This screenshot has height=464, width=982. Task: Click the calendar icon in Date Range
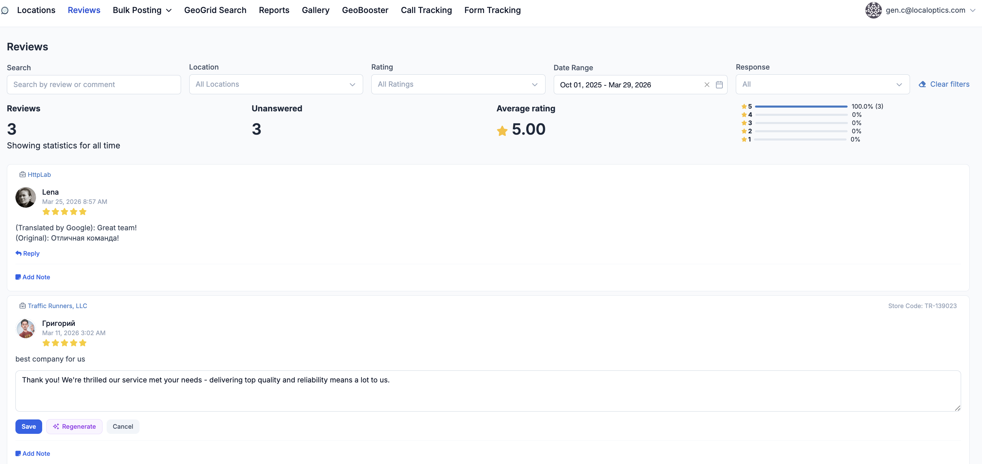[719, 85]
